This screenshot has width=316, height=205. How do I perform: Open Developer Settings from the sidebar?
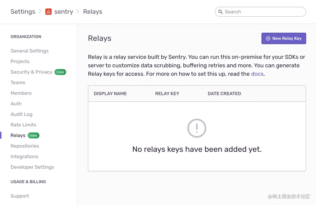(x=32, y=167)
